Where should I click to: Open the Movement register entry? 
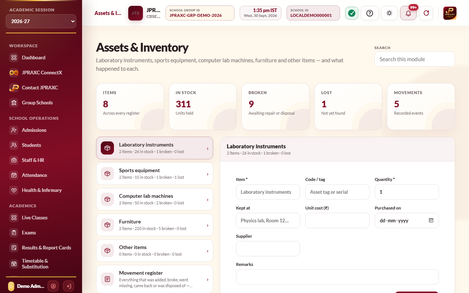pos(155,279)
